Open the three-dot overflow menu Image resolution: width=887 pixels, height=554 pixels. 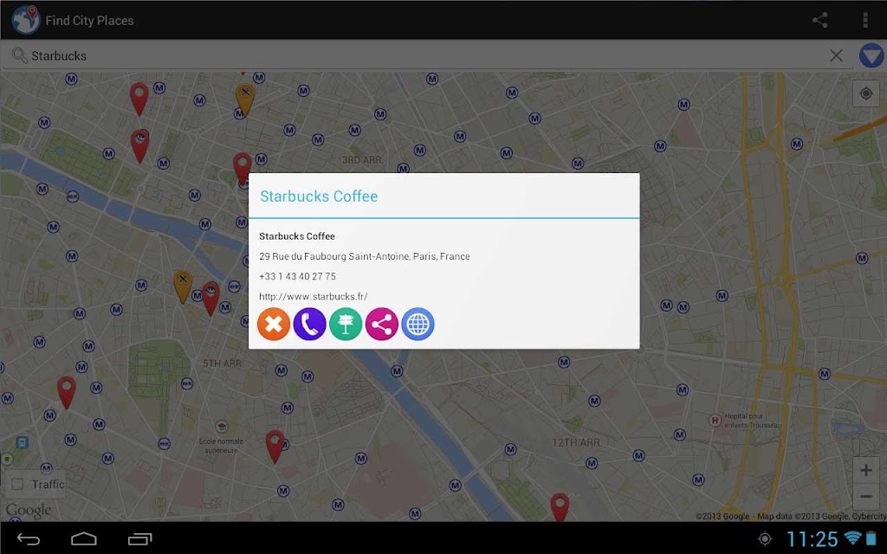point(865,21)
